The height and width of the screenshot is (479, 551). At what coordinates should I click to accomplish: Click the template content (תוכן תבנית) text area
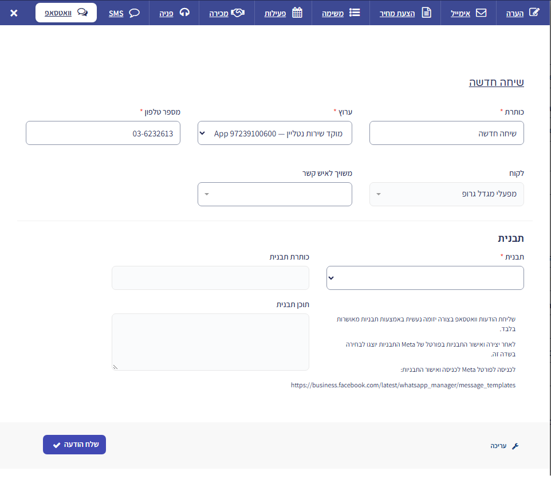point(210,342)
